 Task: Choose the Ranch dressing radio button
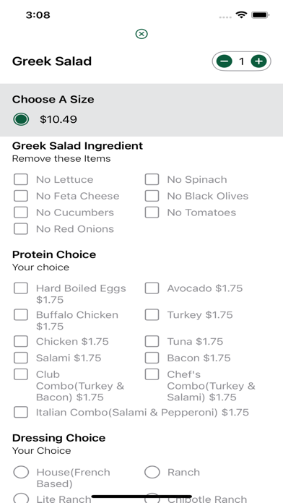(152, 472)
